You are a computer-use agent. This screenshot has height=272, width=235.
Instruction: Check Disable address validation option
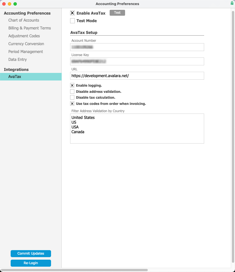[x=72, y=91]
